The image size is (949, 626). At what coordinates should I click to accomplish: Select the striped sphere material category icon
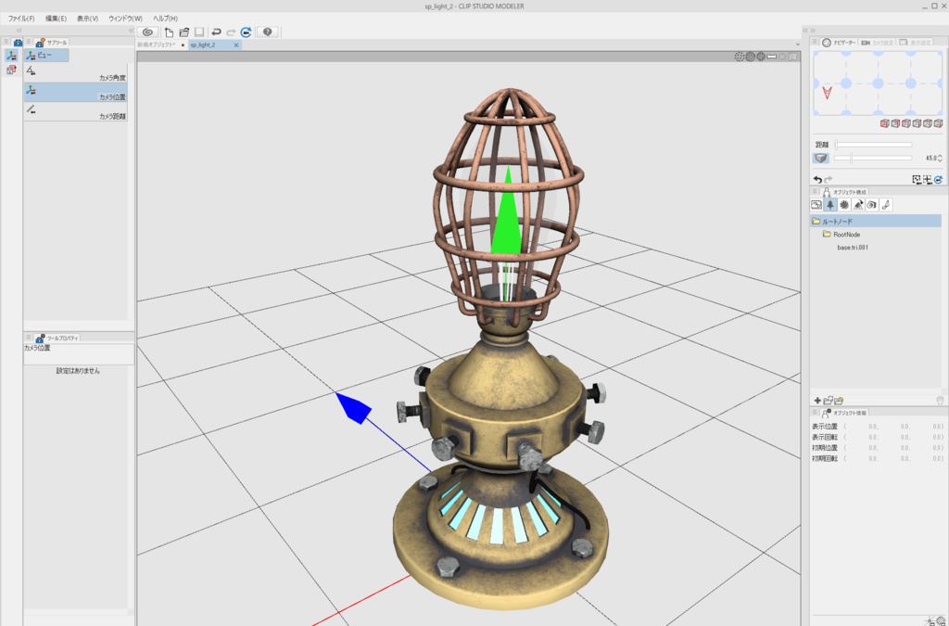click(x=844, y=205)
